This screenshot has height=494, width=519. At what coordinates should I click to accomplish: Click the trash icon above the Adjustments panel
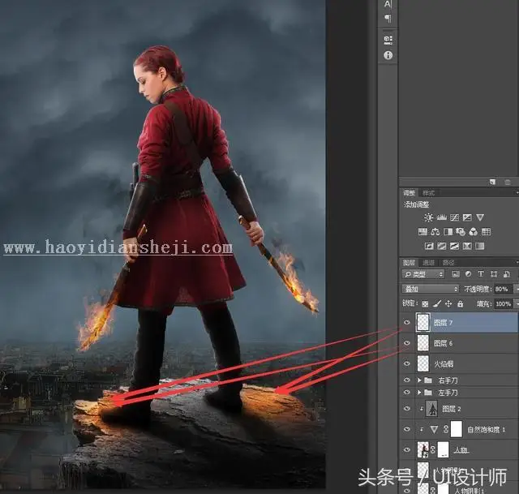coord(508,182)
